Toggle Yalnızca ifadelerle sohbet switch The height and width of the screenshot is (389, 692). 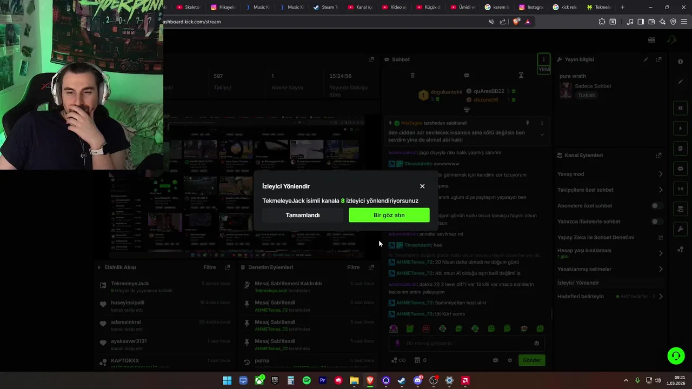(657, 222)
